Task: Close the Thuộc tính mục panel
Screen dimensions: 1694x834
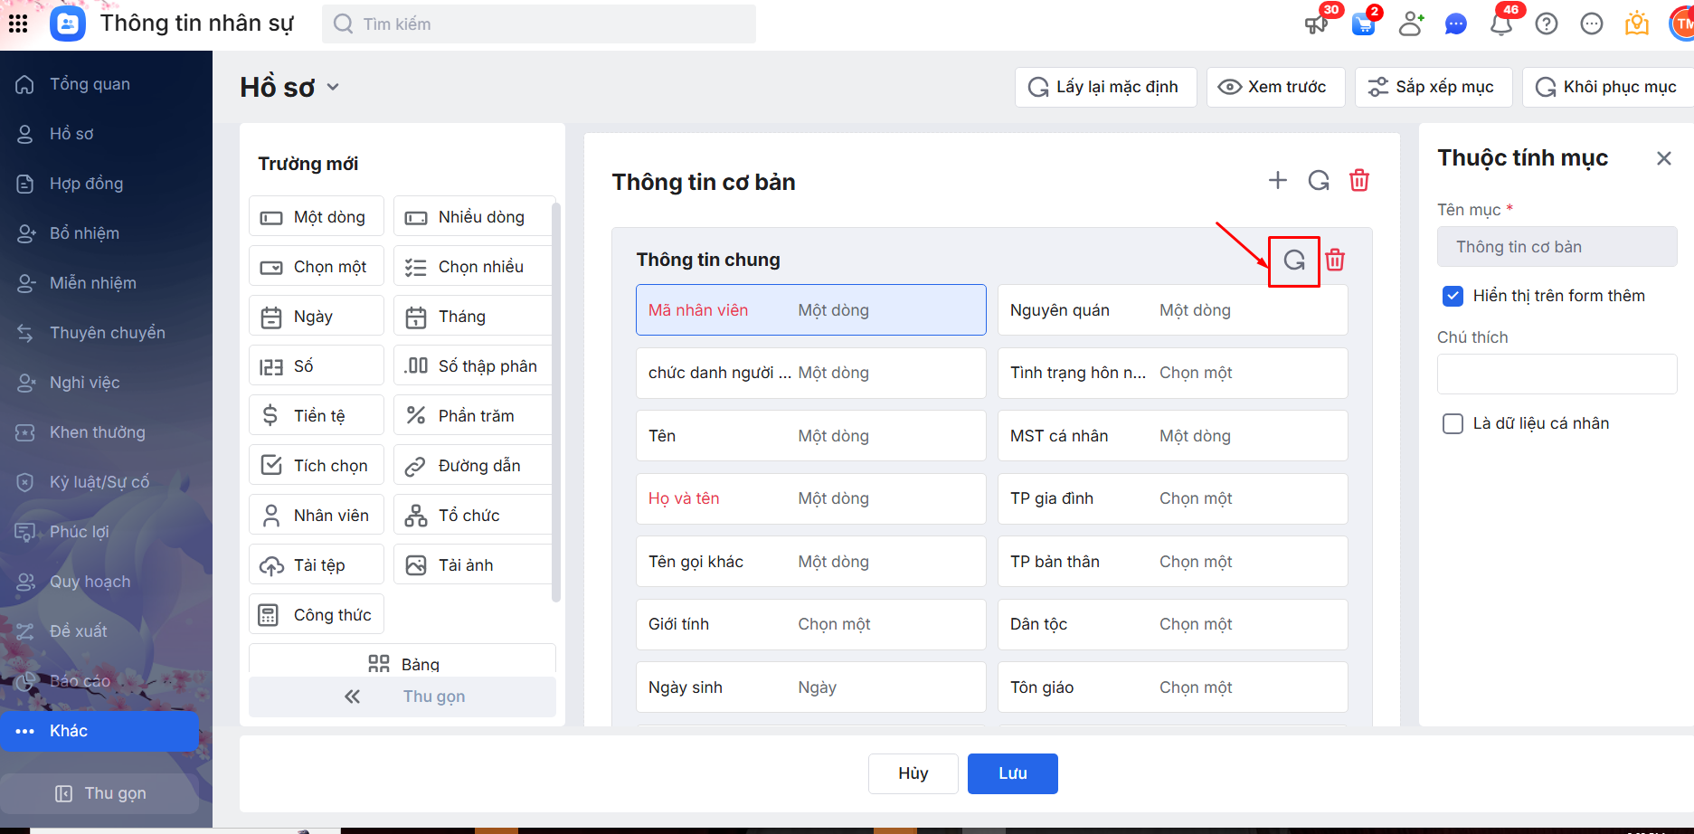Action: pyautogui.click(x=1664, y=158)
